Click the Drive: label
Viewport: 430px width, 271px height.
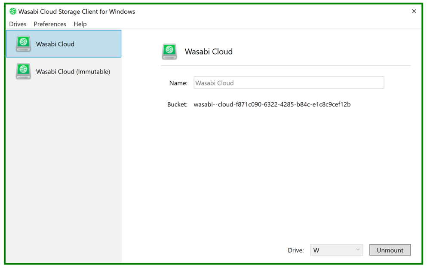click(296, 250)
